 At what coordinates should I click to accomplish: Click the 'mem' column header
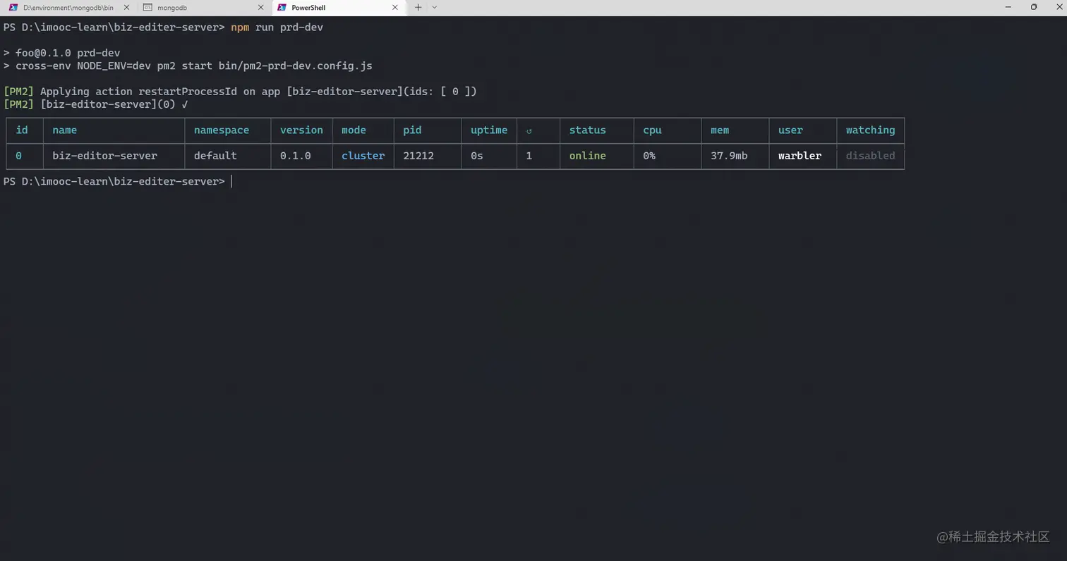(720, 130)
